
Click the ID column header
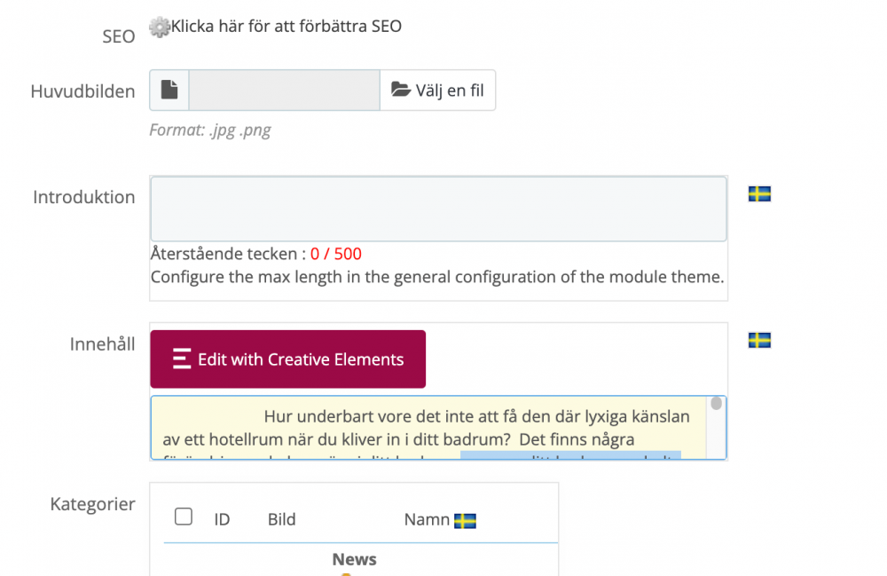(222, 520)
